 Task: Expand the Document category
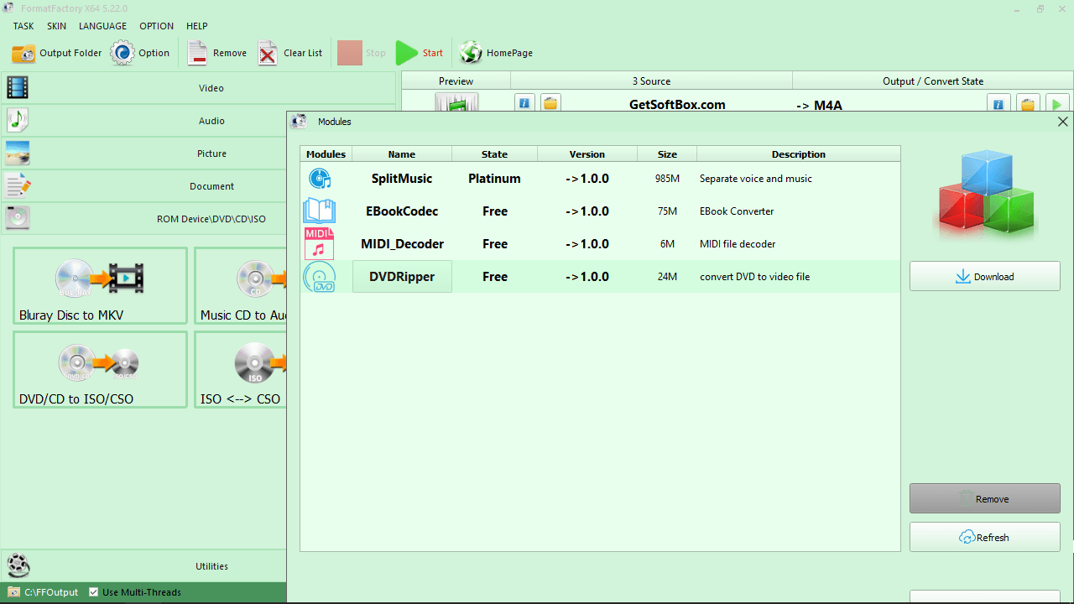coord(143,186)
